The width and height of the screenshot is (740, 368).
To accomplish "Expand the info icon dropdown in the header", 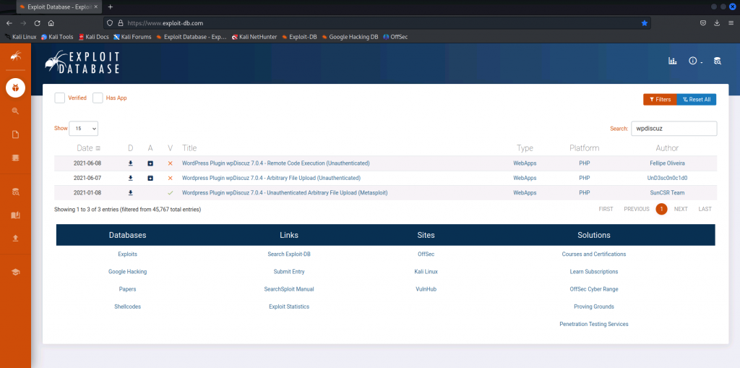I will pos(695,61).
